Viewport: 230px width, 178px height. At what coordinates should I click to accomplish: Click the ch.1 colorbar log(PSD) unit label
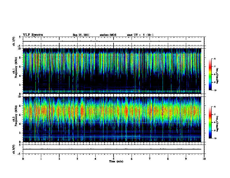(x=218, y=76)
